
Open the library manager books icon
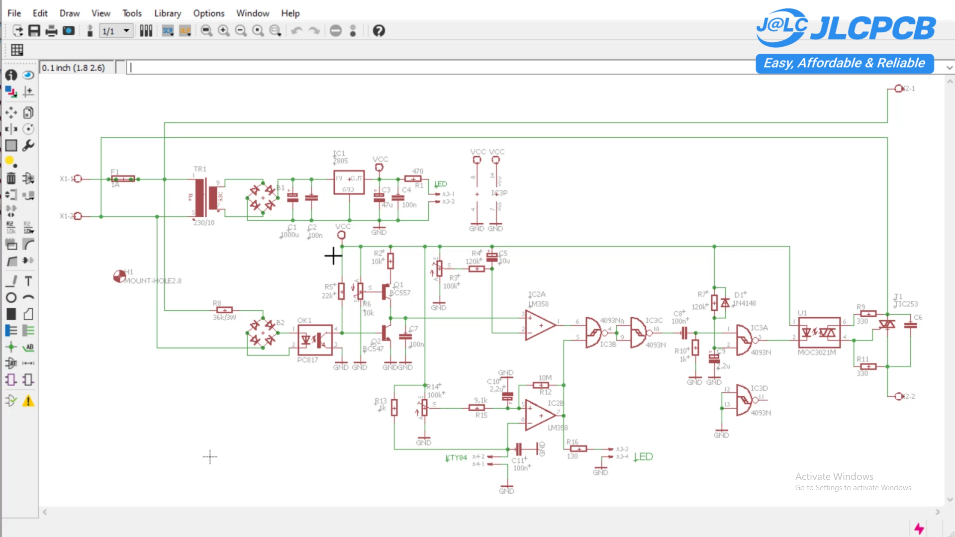(x=146, y=31)
